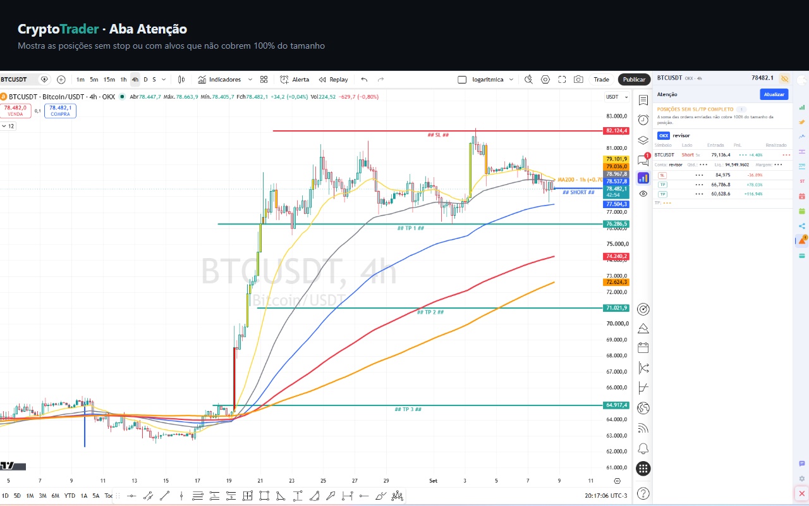The width and height of the screenshot is (809, 506).
Task: Open chart settings hexagon icon
Action: coord(545,80)
